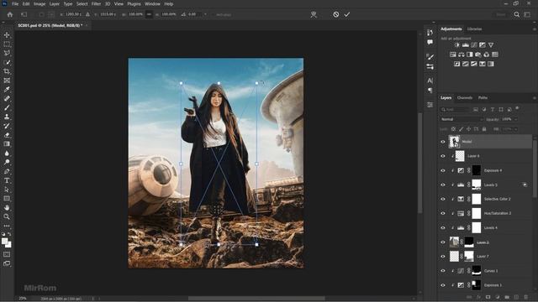Click the transform width percentage field

pyautogui.click(x=135, y=14)
